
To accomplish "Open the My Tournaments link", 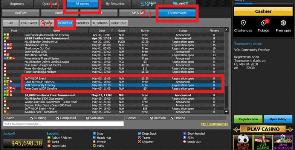I will pyautogui.click(x=214, y=124).
